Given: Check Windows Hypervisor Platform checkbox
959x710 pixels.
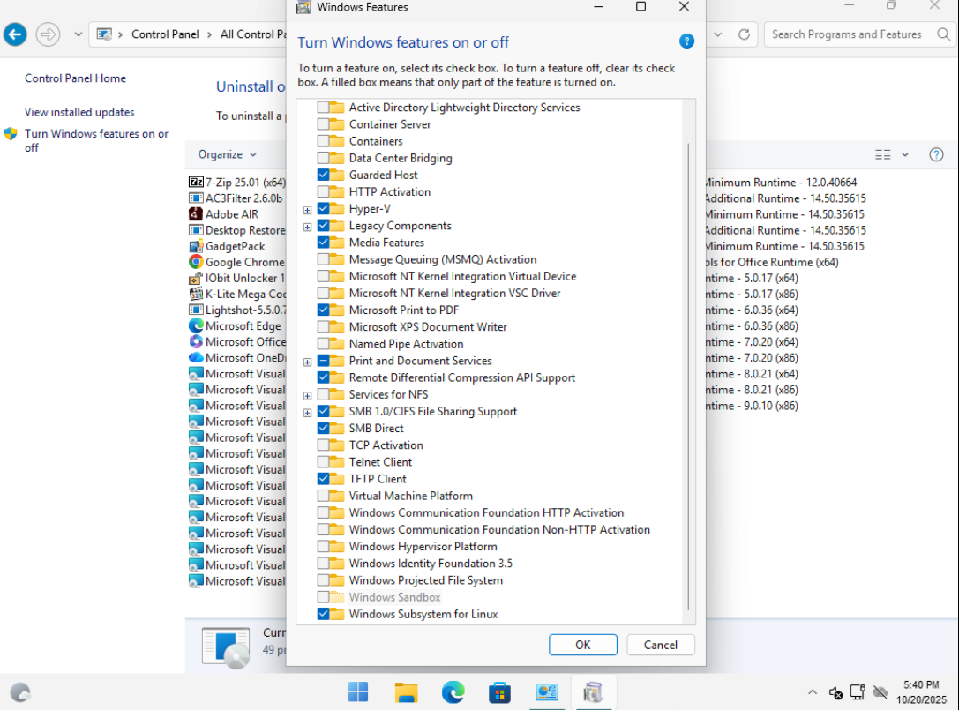Looking at the screenshot, I should (x=324, y=546).
